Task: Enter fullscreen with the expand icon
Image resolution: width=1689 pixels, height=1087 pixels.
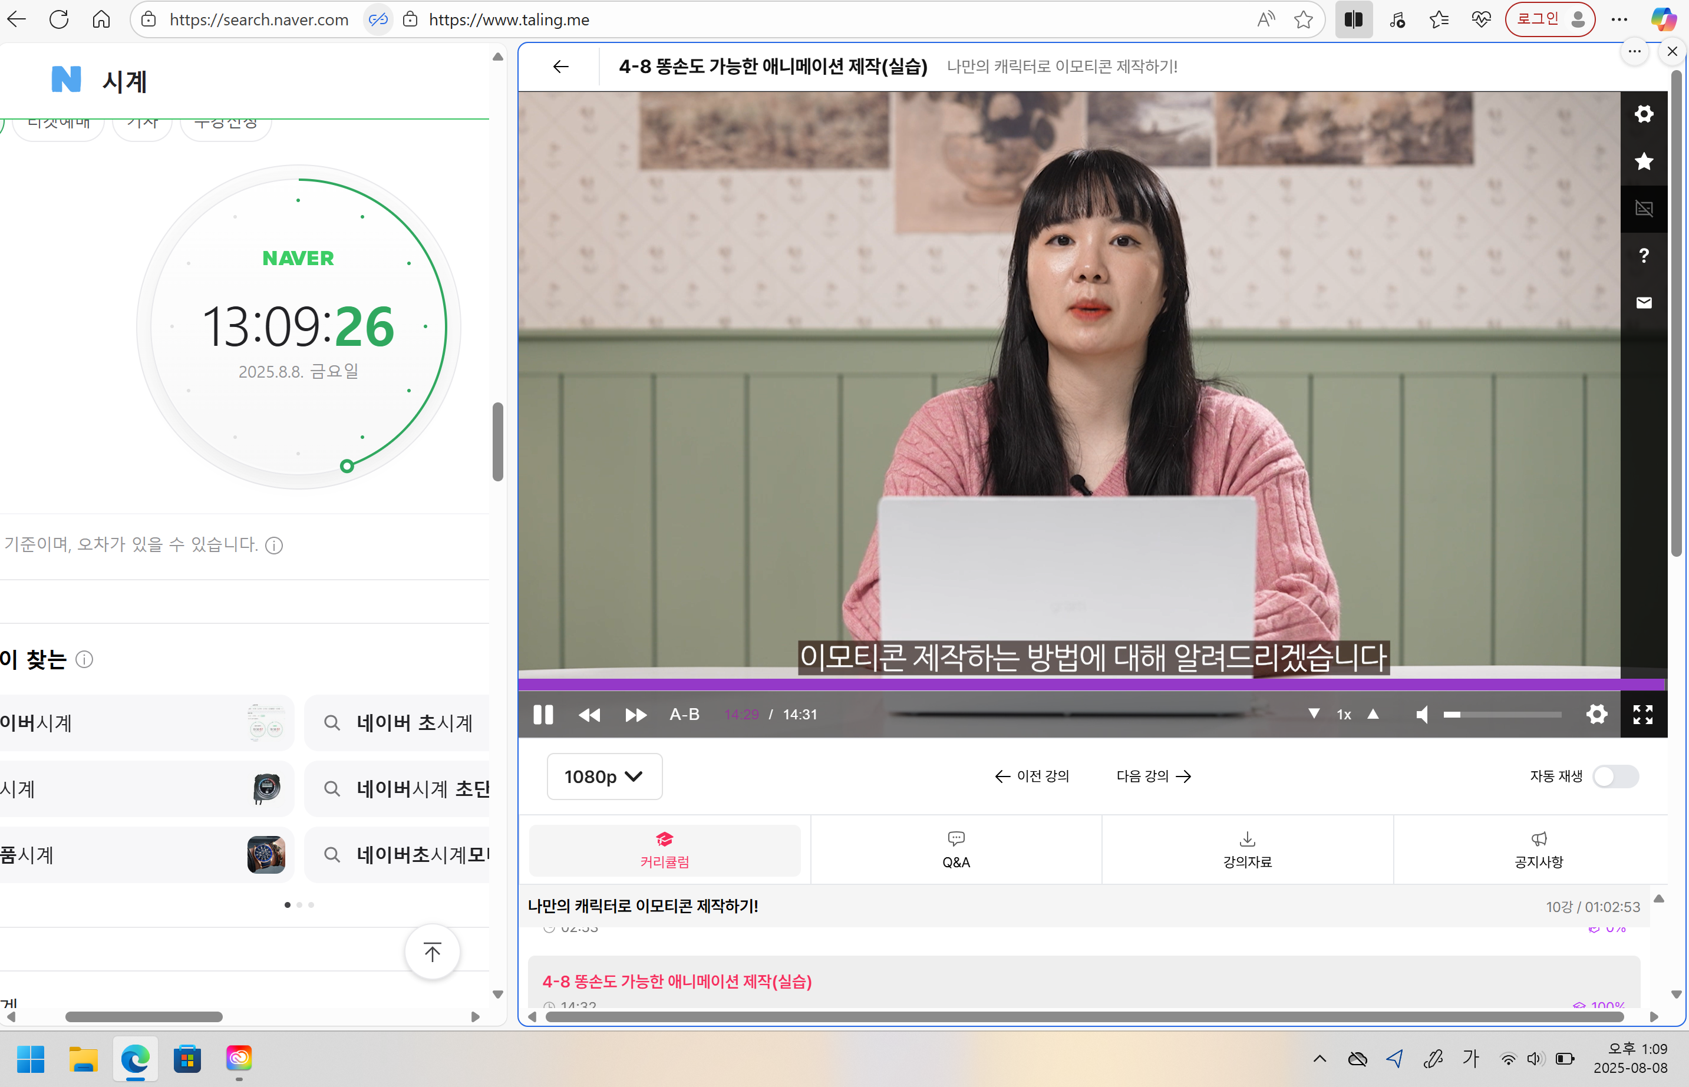Action: point(1643,714)
